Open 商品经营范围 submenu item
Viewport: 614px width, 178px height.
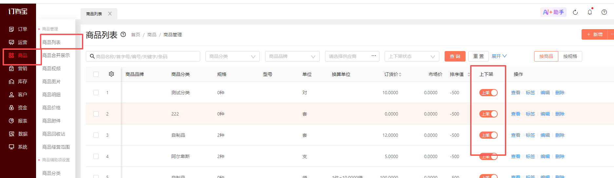(x=56, y=147)
